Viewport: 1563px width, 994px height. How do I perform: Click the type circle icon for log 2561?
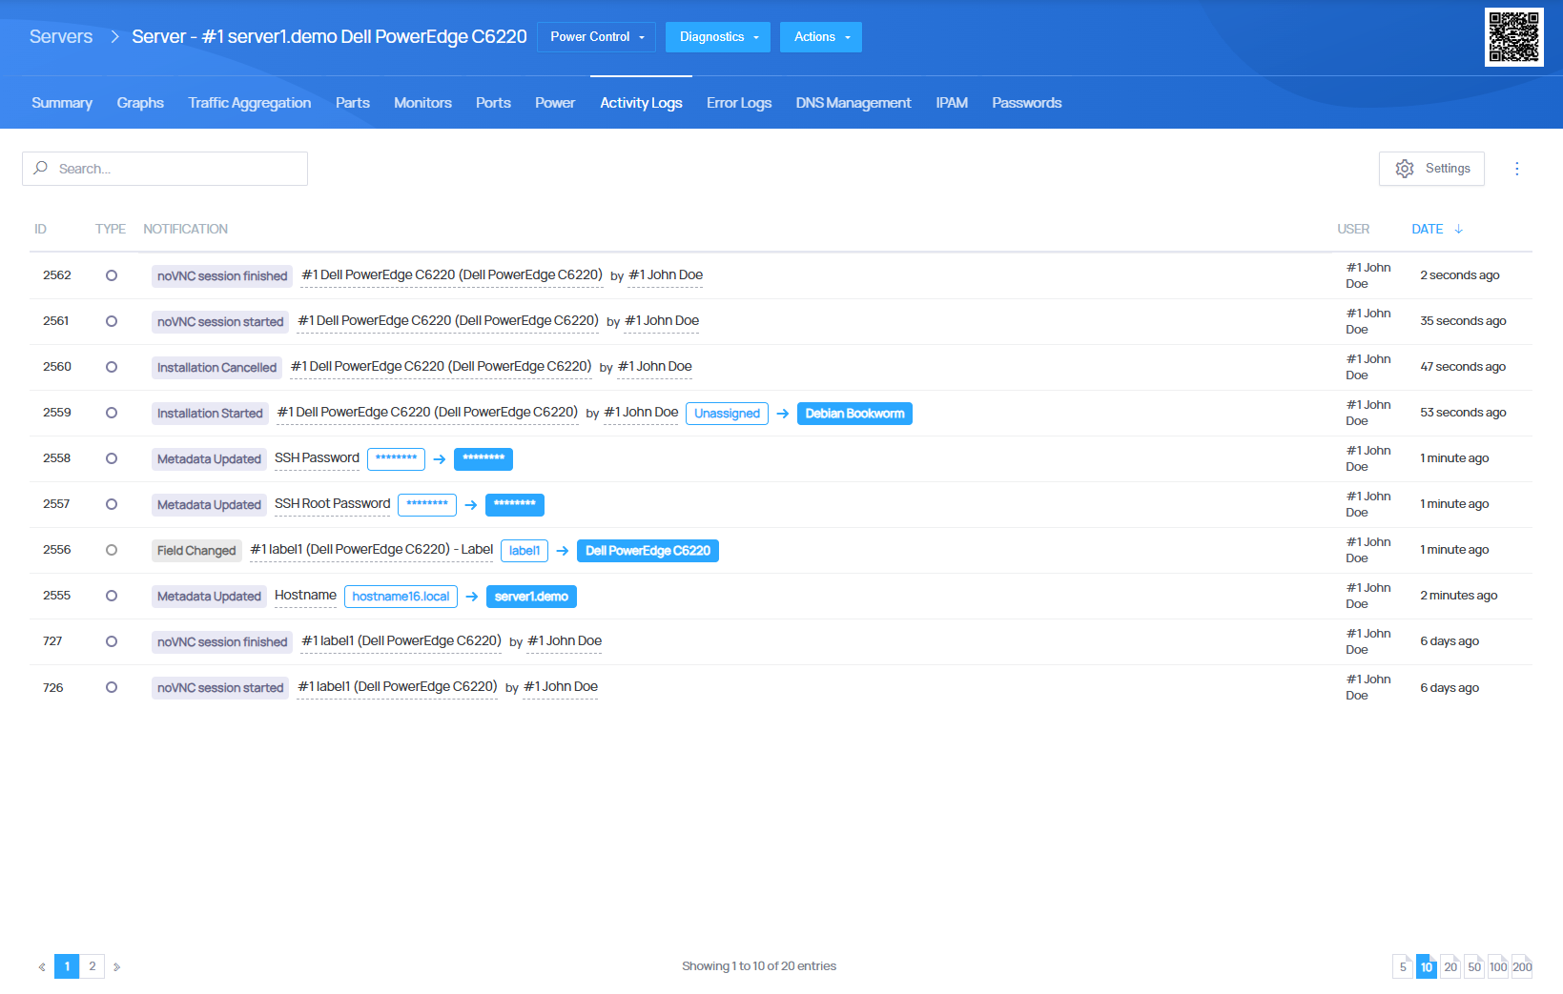click(x=112, y=321)
